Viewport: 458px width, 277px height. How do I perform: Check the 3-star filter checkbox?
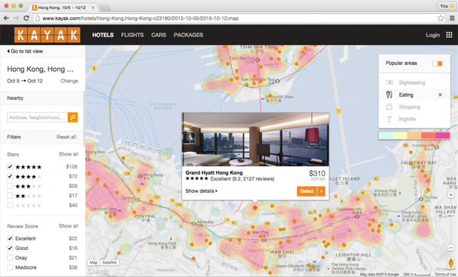coord(10,186)
